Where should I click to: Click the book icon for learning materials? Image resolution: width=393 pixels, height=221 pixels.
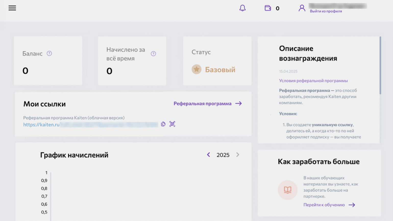tap(288, 190)
